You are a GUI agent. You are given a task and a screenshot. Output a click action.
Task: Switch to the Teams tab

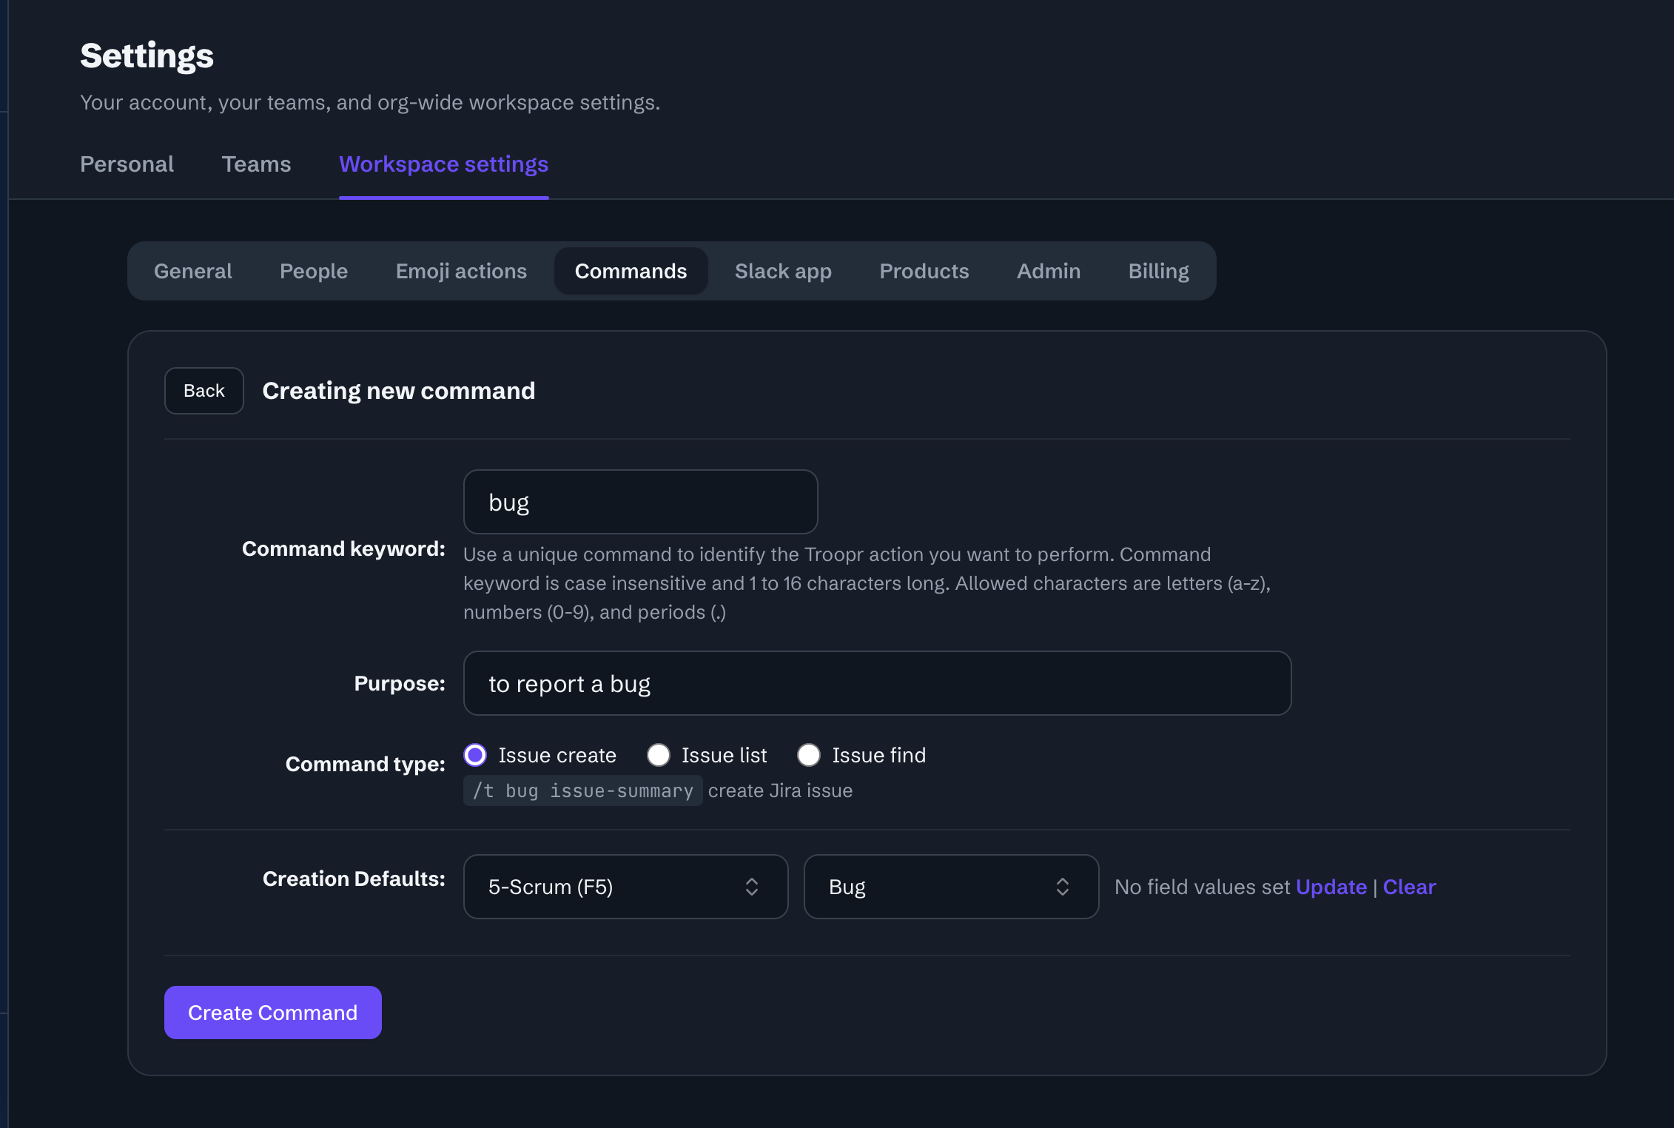(257, 164)
